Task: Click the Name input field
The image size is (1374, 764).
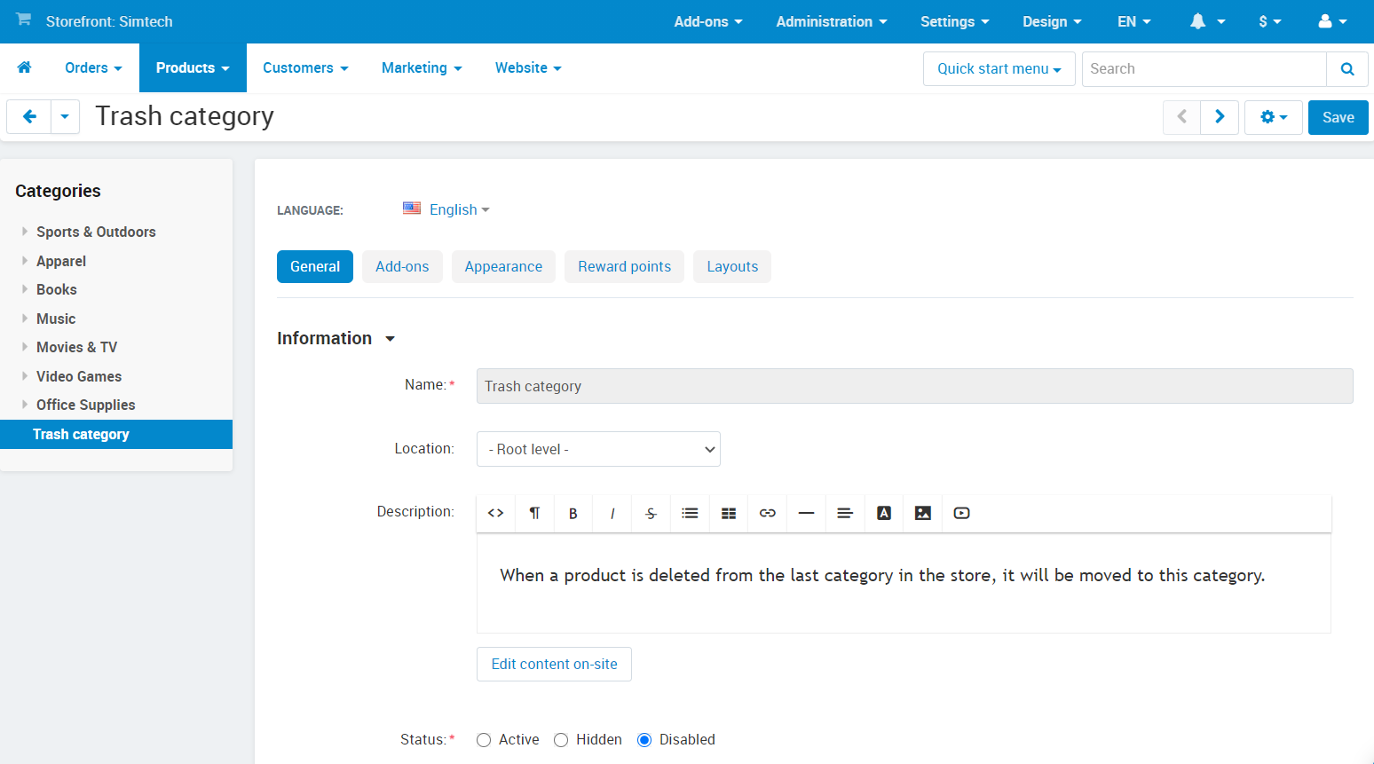Action: 915,386
